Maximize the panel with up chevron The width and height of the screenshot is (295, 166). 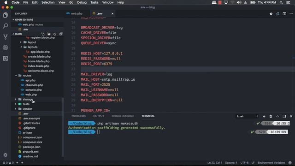pos(277,116)
